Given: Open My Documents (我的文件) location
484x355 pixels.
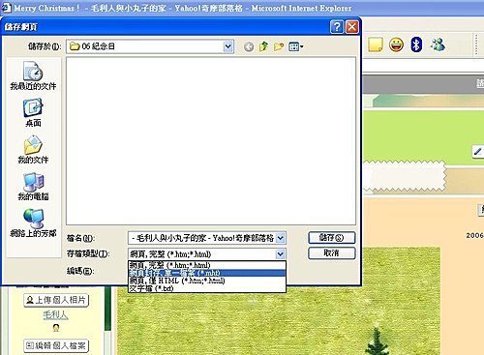Looking at the screenshot, I should (x=33, y=150).
